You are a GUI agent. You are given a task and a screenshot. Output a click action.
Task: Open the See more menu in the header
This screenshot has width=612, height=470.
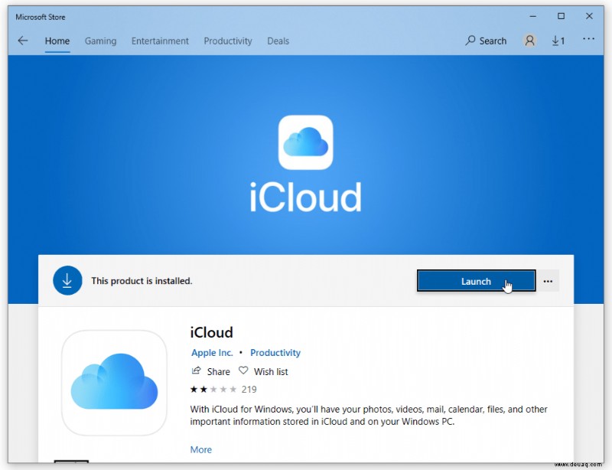588,39
